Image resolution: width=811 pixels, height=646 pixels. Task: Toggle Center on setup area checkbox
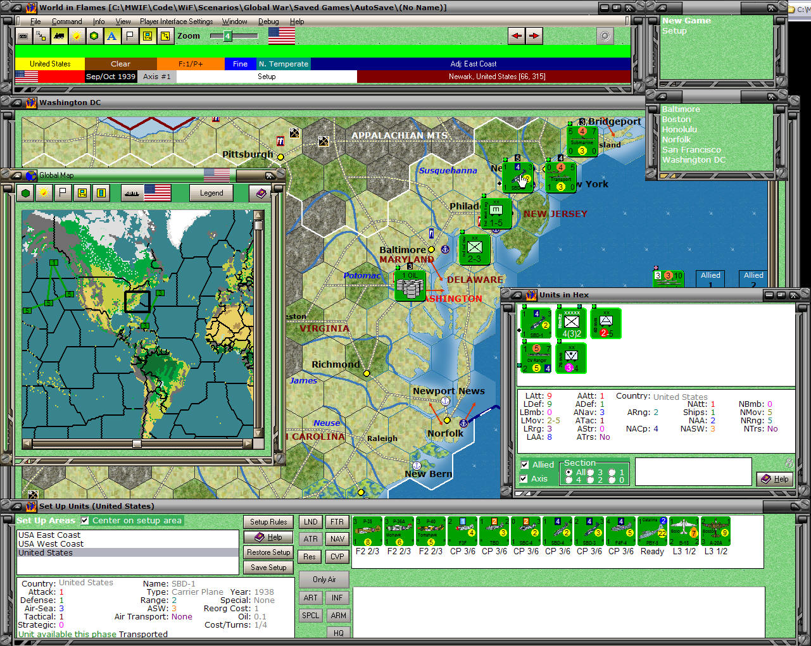pyautogui.click(x=85, y=521)
